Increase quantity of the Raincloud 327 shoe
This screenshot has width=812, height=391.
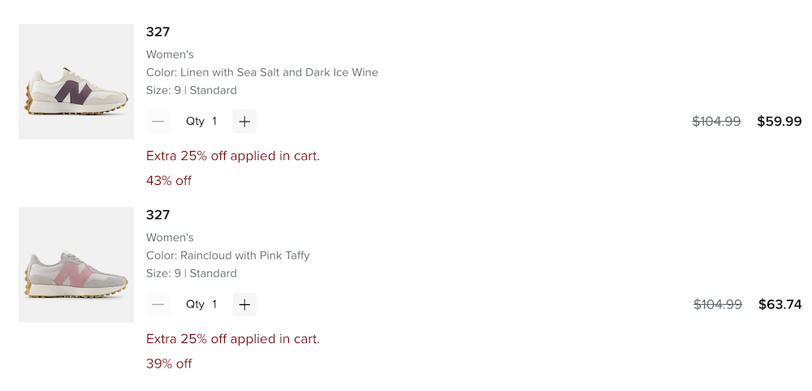tap(244, 305)
